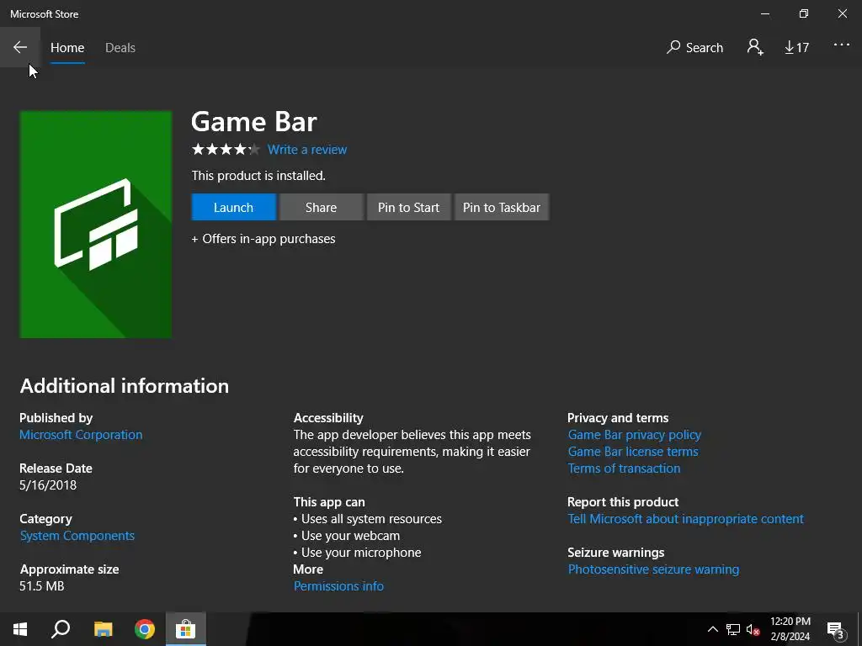Restore down the Microsoft Store window
Image resolution: width=862 pixels, height=646 pixels.
point(804,13)
